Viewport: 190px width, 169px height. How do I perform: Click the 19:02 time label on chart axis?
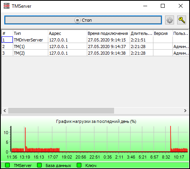point(67,157)
